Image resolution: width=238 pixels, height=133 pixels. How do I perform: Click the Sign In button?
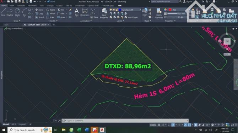coord(188,1)
